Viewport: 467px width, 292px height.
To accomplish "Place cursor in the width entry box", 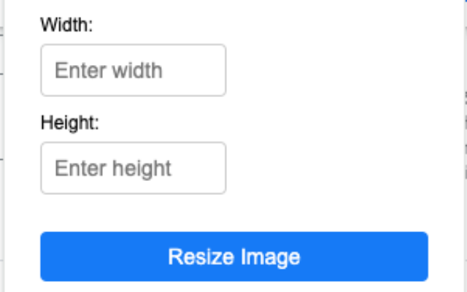I will pyautogui.click(x=133, y=70).
